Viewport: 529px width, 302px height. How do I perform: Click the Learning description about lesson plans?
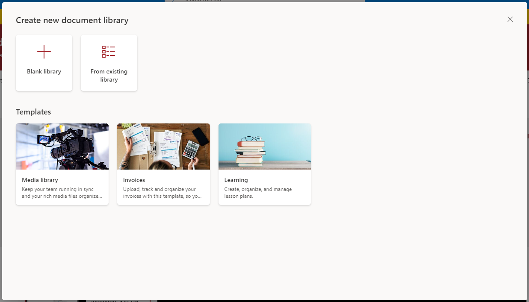click(x=258, y=193)
